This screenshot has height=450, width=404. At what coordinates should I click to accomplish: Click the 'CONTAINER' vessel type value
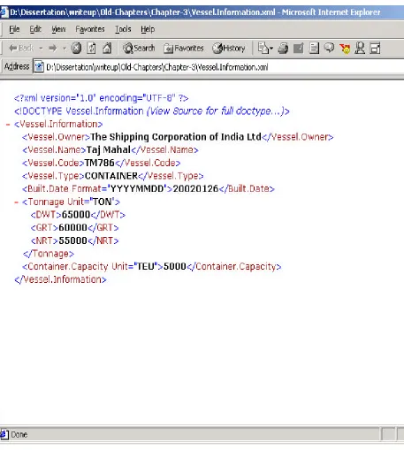pos(111,176)
